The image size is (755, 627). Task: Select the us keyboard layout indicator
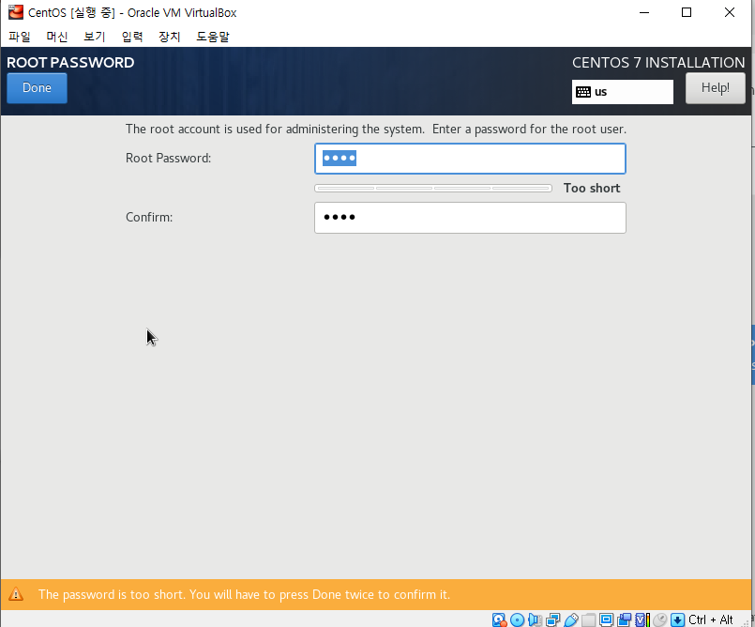pos(622,92)
